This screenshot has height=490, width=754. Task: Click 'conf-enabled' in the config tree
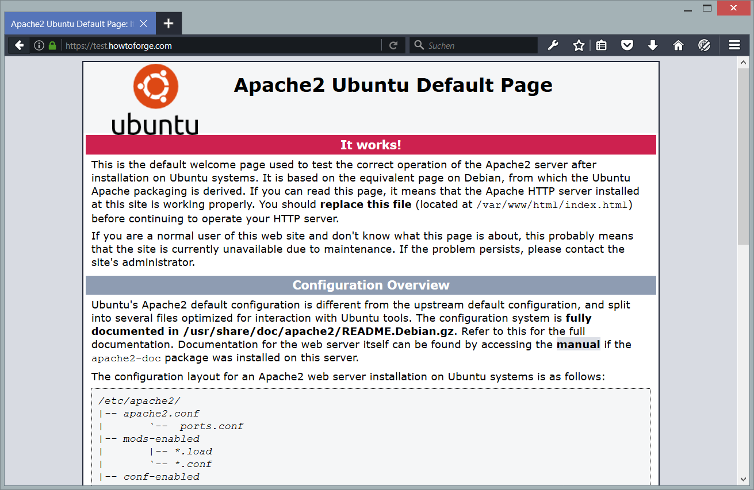162,477
